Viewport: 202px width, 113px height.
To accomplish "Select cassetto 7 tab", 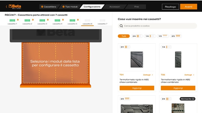I will [103, 22].
